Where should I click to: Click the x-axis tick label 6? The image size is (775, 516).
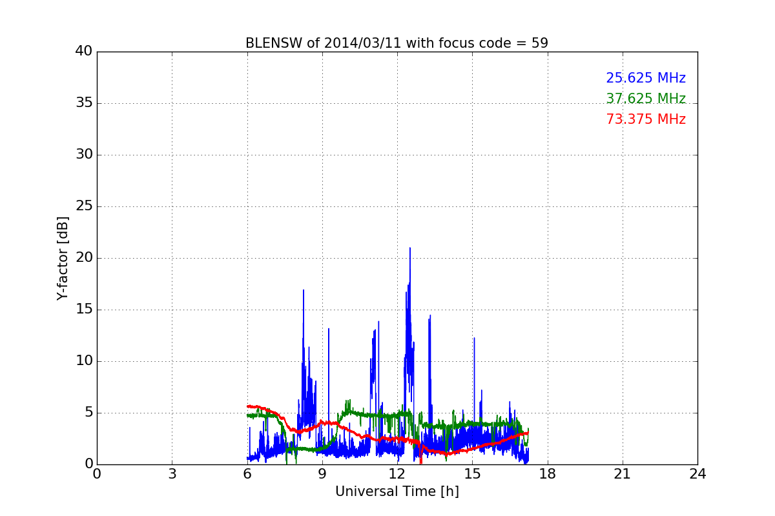point(247,474)
